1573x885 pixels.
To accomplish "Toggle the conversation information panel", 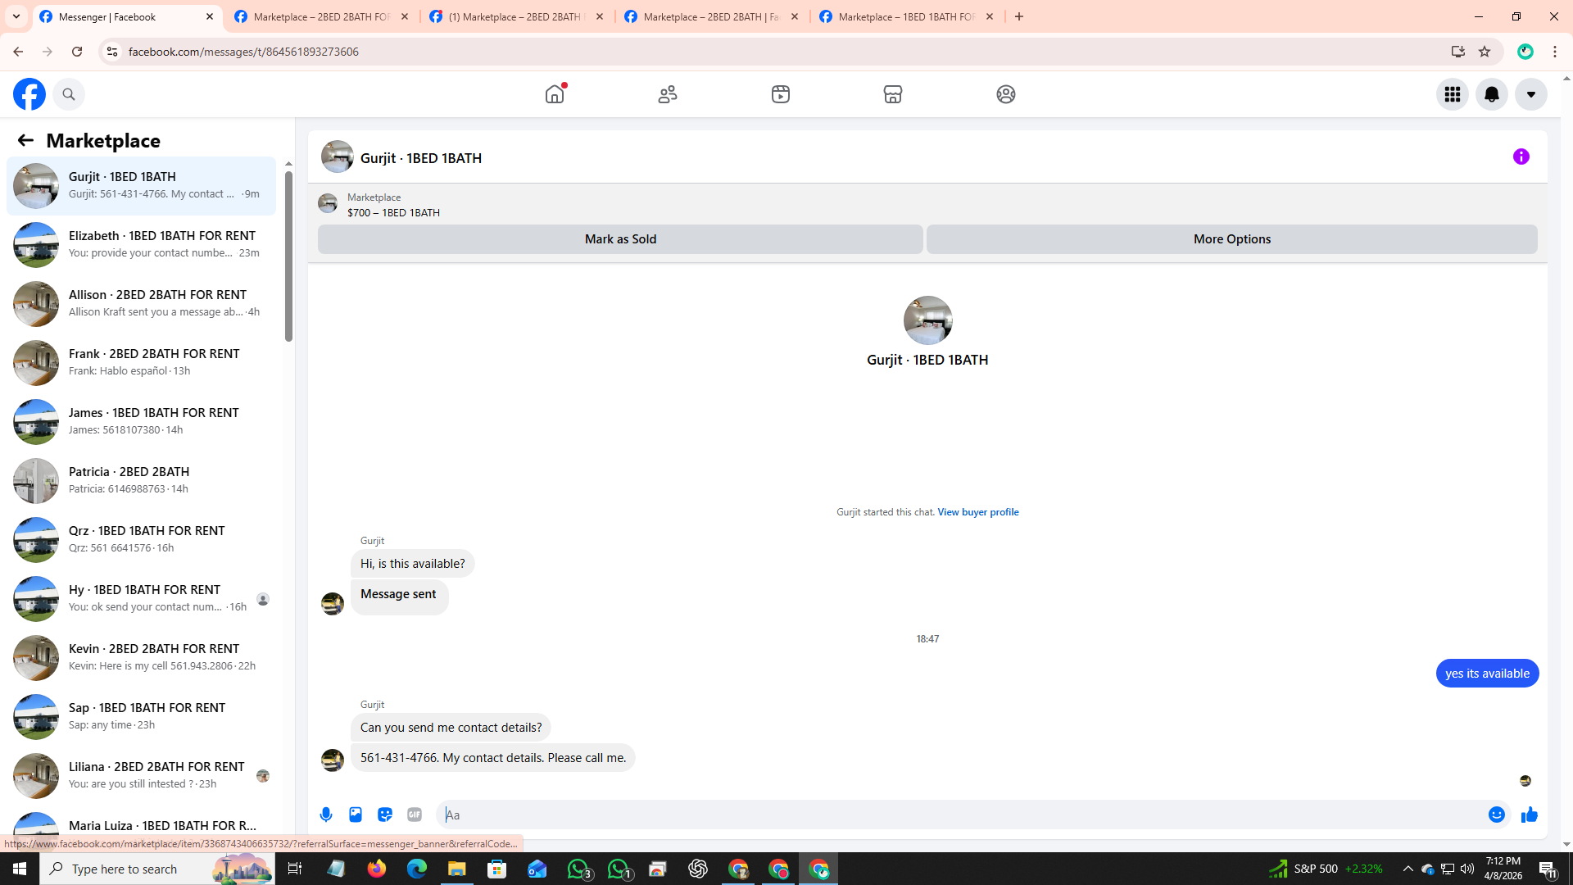I will [x=1521, y=157].
